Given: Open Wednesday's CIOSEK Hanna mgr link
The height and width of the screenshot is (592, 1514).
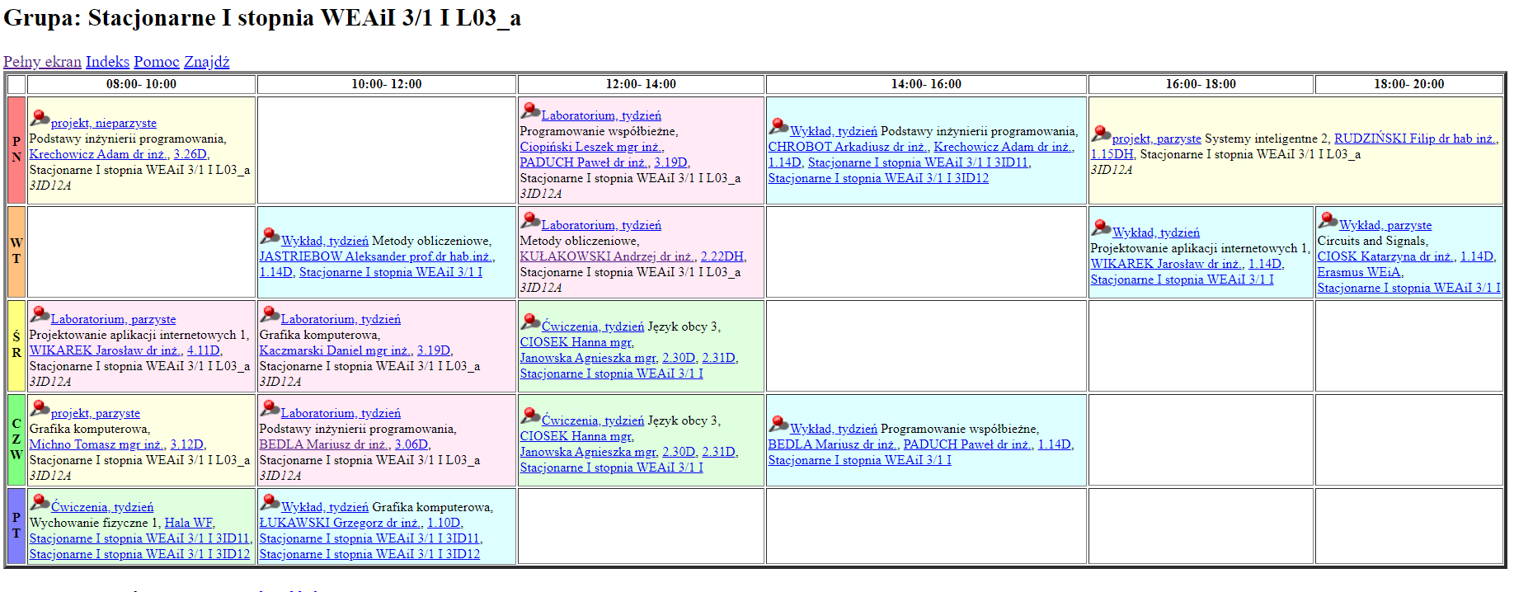Looking at the screenshot, I should pos(576,342).
